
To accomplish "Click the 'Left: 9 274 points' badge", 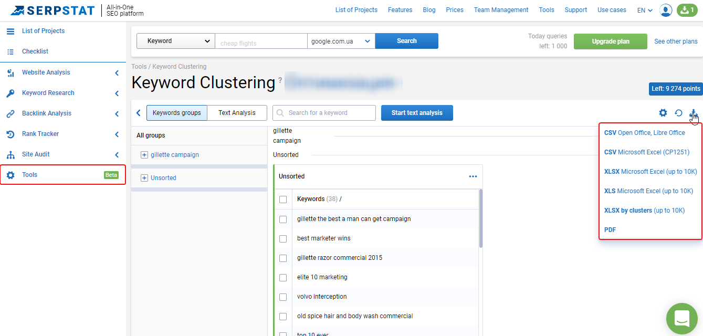I will [676, 89].
